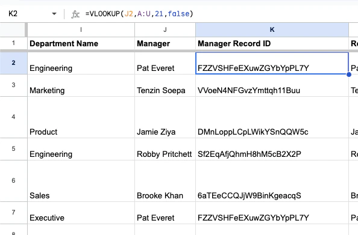Select cell DMnLoppLCpLWikYSnQQW5c

(x=272, y=117)
